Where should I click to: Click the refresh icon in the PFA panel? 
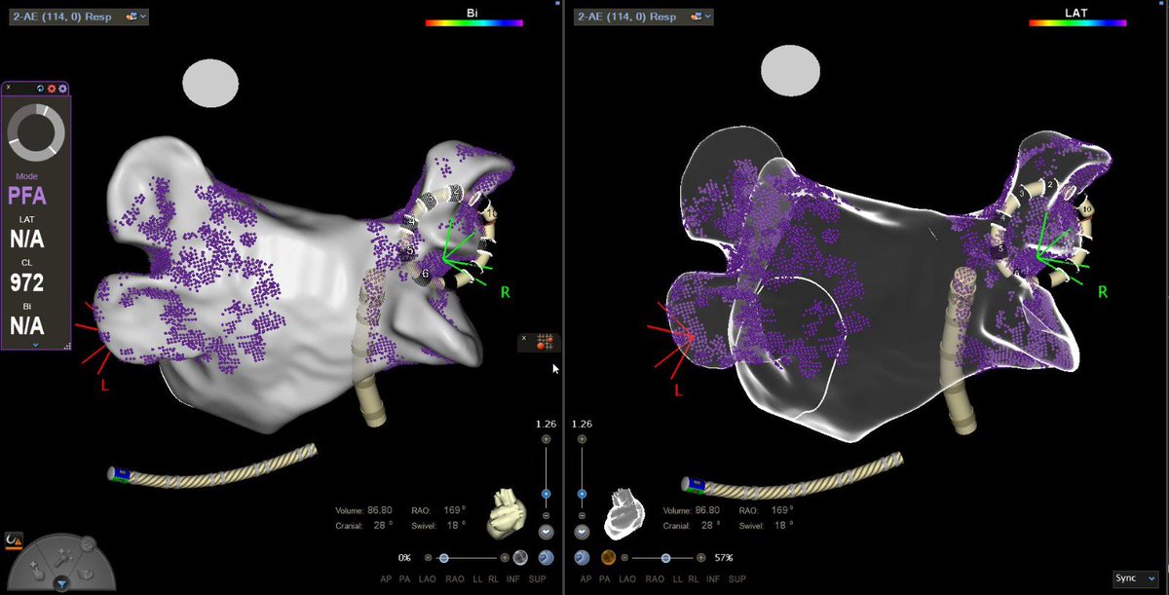pyautogui.click(x=41, y=89)
